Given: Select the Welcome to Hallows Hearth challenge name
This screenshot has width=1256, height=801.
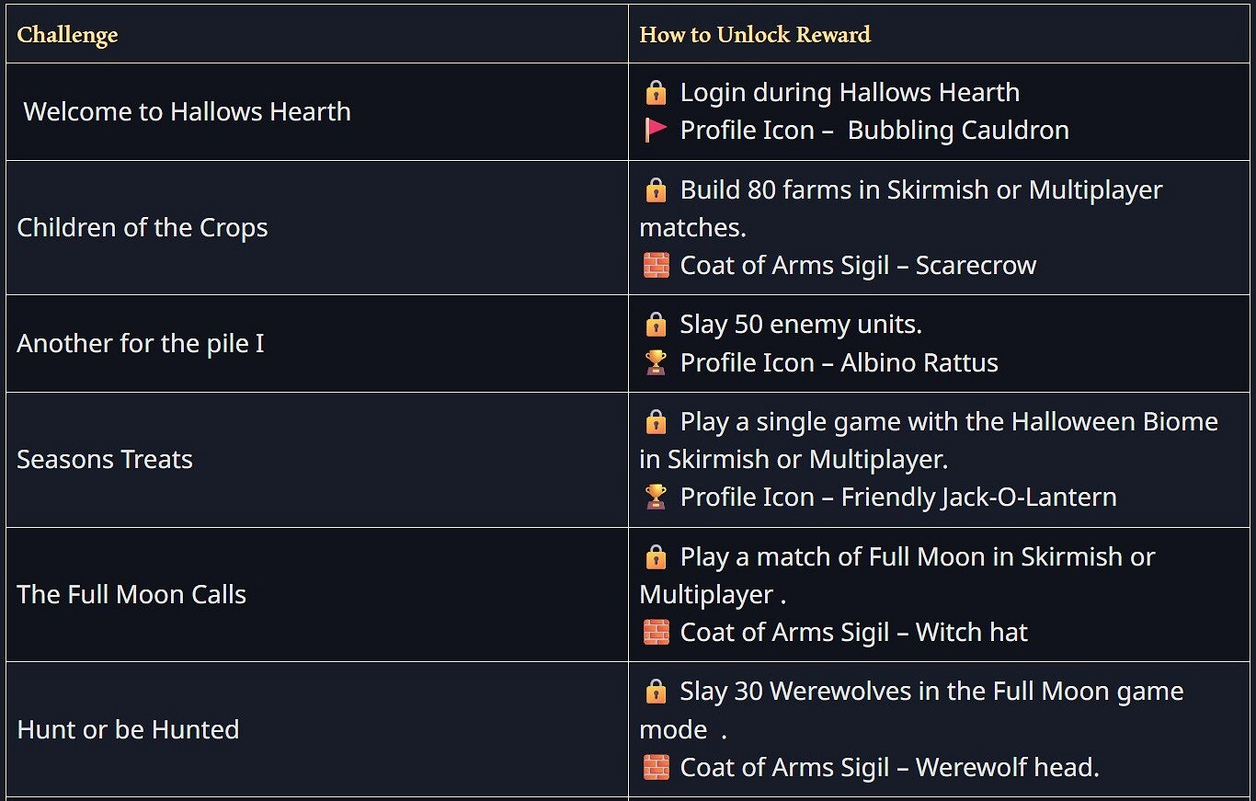Looking at the screenshot, I should coord(188,111).
